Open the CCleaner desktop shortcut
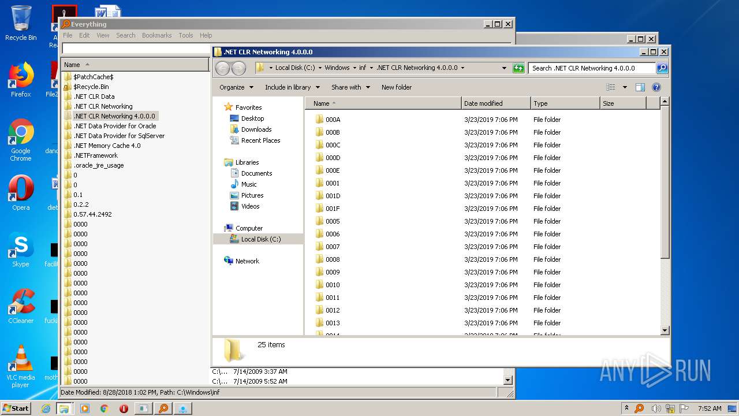The width and height of the screenshot is (739, 416). 21,306
